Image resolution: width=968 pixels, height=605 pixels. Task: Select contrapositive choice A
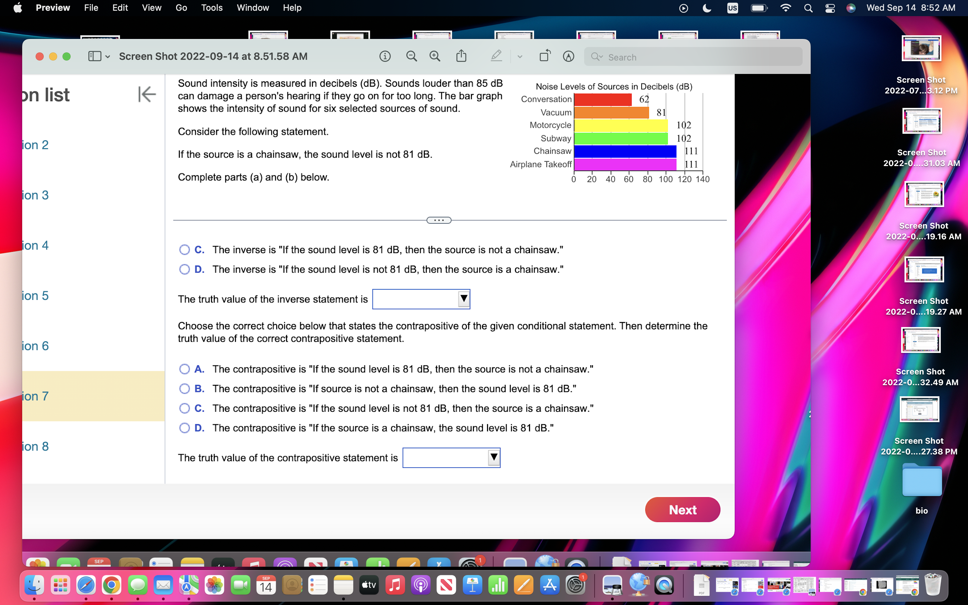coord(185,369)
